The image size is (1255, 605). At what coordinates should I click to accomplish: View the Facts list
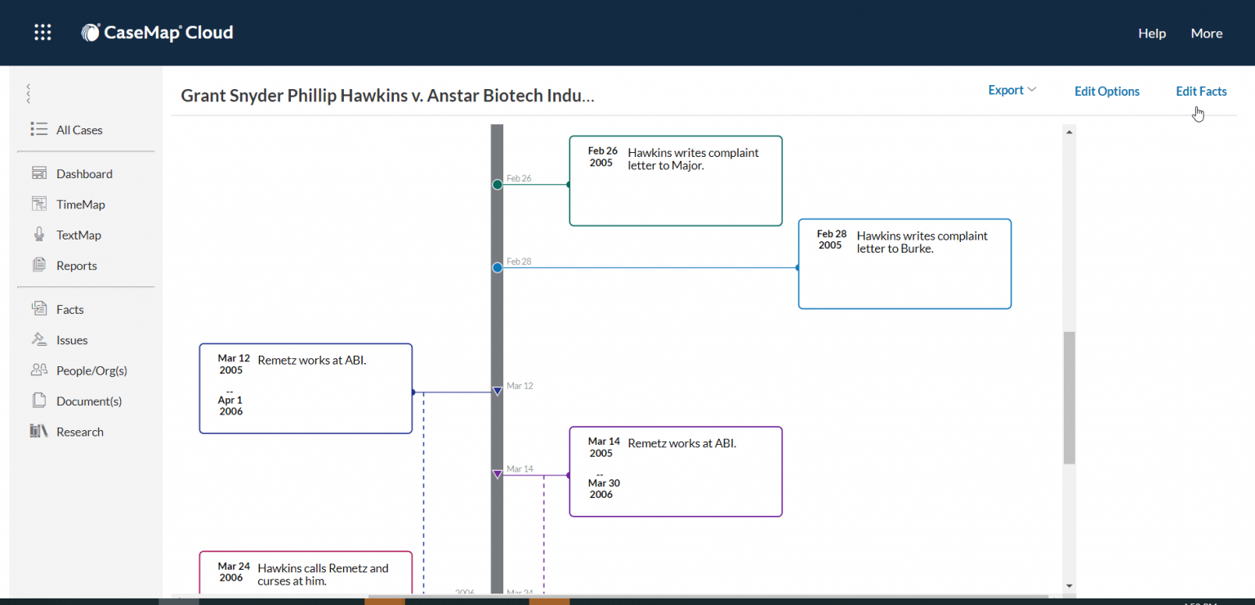tap(69, 309)
